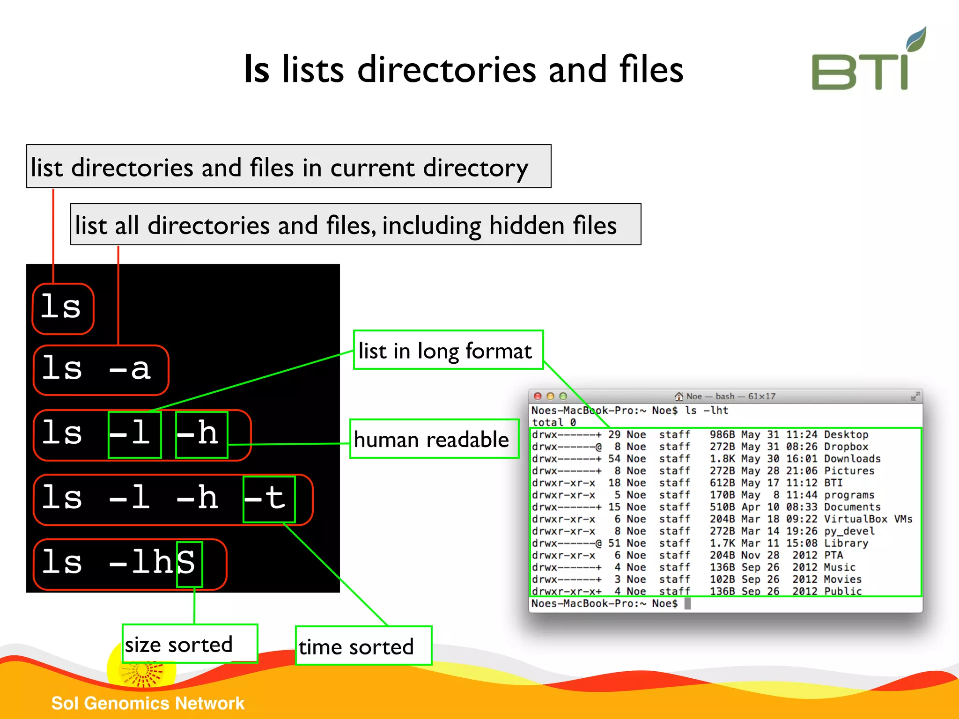This screenshot has height=719, width=959.
Task: Select the green '-t' option box
Action: [x=269, y=499]
